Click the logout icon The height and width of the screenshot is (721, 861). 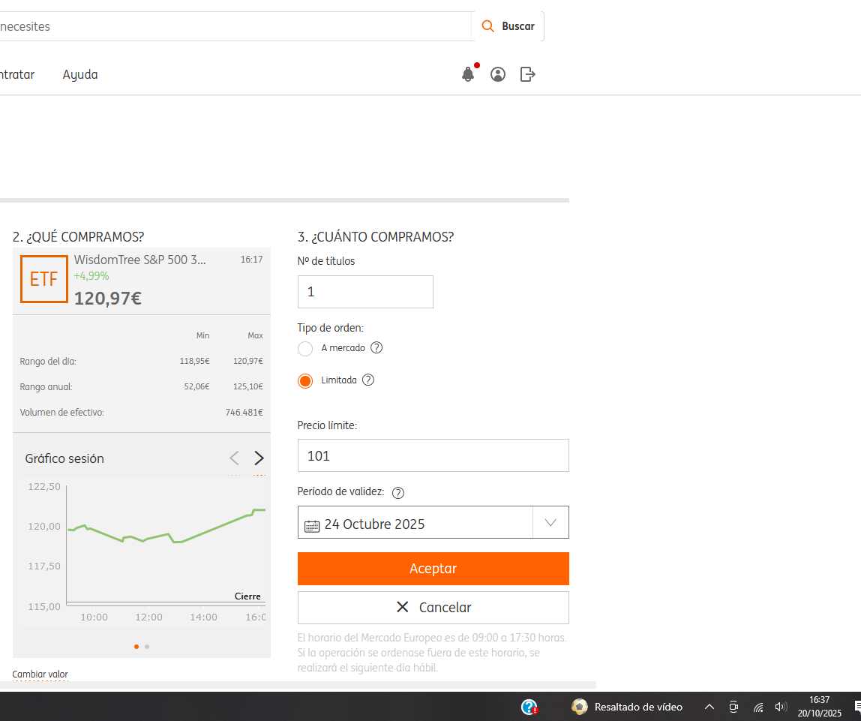528,74
